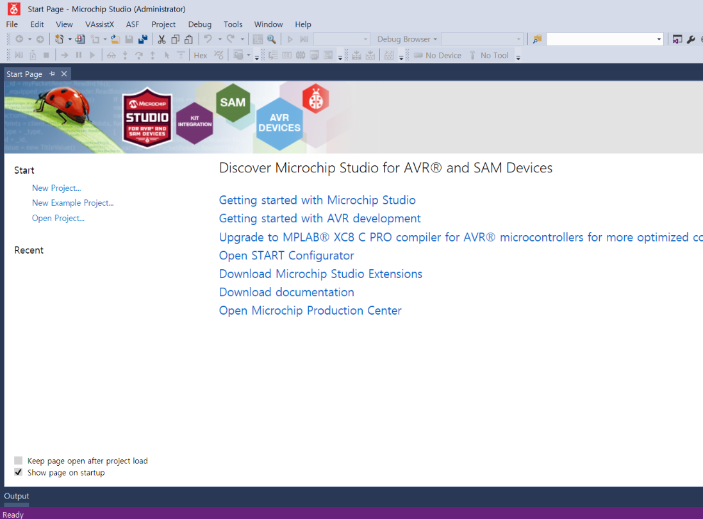Open the Project menu
Viewport: 703px width, 519px height.
163,24
